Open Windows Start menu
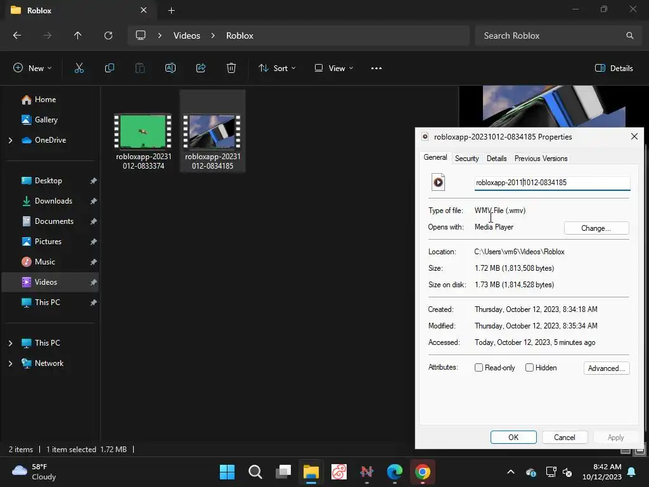The image size is (649, 487). [227, 472]
